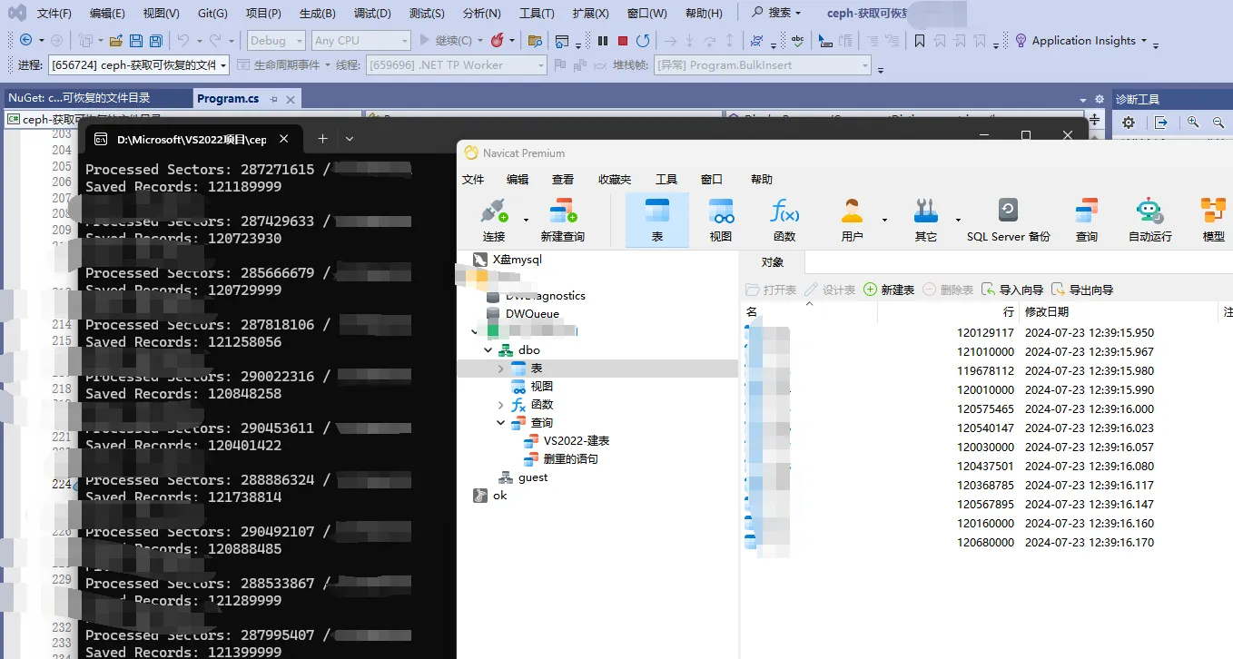The image size is (1233, 659).
Task: Open a new query in Navicat
Action: point(563,218)
